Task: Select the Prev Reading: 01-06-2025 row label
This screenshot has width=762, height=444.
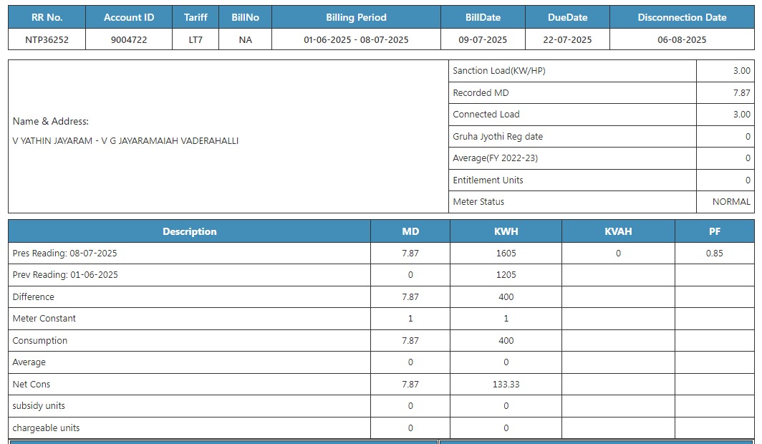Action: (65, 274)
